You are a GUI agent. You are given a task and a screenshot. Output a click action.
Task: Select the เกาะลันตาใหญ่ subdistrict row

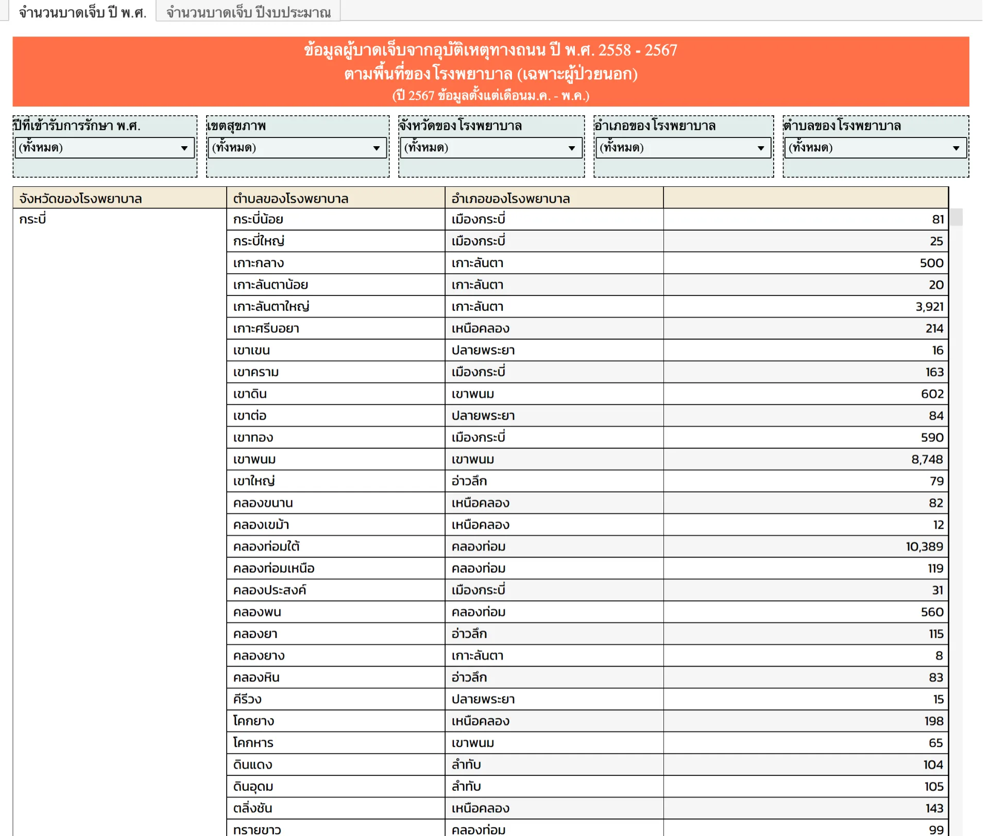[x=336, y=307]
